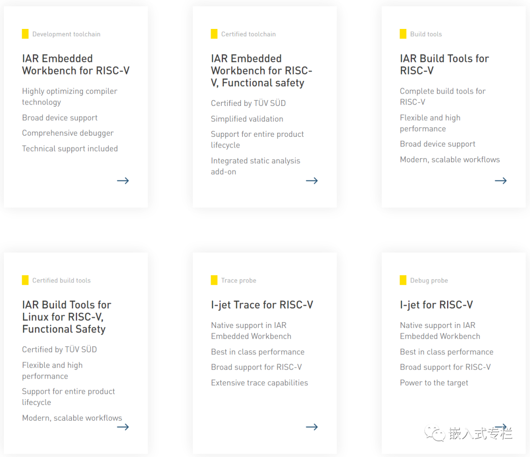Click the Development toolchain label
The width and height of the screenshot is (530, 457).
point(66,34)
